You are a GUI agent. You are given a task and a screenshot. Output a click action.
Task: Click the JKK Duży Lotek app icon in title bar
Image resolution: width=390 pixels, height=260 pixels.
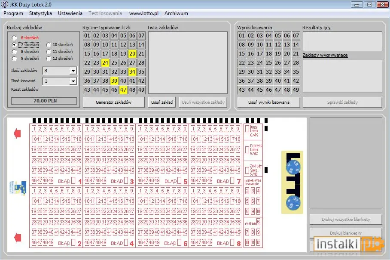5,4
